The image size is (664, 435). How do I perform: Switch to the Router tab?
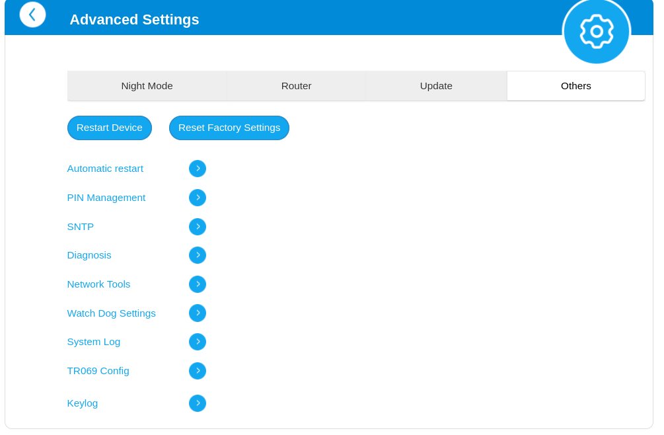click(296, 86)
